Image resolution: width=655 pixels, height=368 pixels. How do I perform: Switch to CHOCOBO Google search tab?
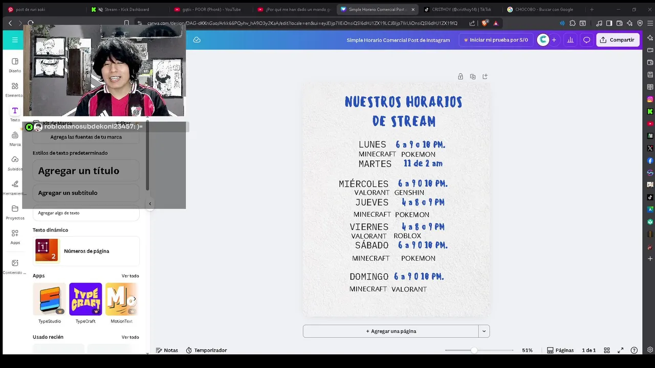coord(543,9)
